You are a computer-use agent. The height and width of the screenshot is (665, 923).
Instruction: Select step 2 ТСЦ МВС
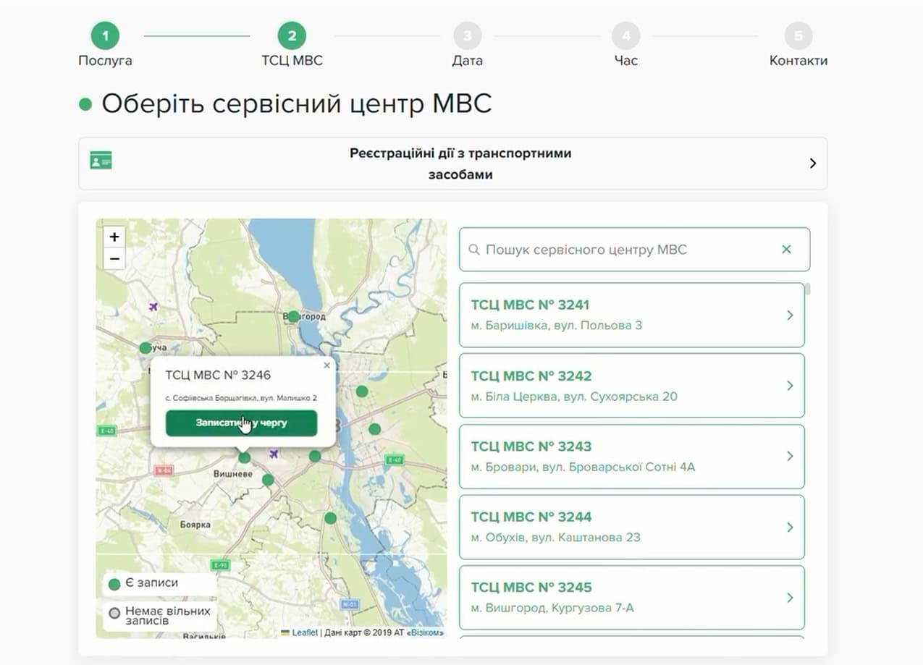coord(292,35)
